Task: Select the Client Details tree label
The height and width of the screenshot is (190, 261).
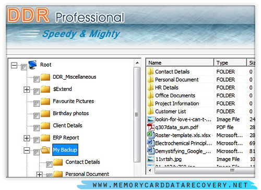Action: 67,125
